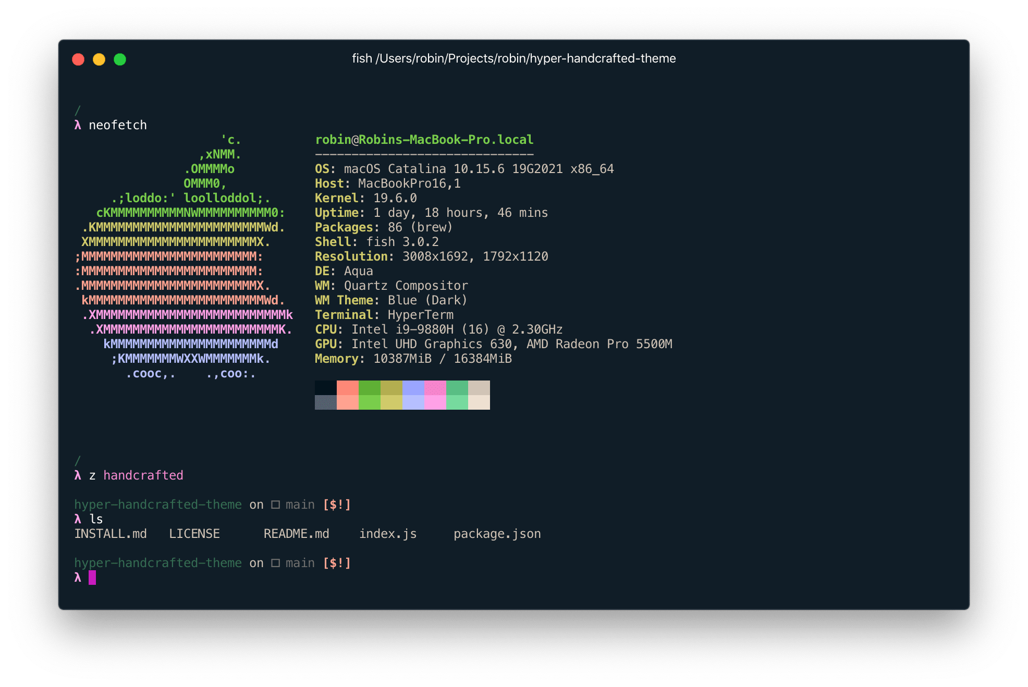Click the LICENSE file name
This screenshot has width=1028, height=687.
194,534
